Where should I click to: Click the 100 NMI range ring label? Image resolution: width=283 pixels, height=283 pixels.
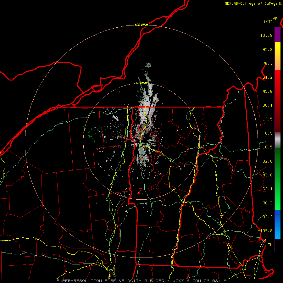(141, 25)
